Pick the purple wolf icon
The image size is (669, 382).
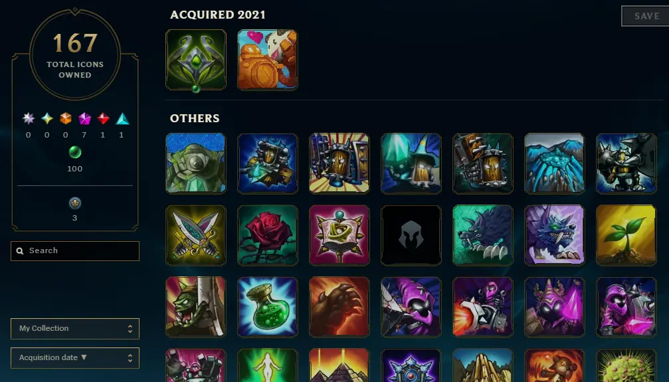554,235
